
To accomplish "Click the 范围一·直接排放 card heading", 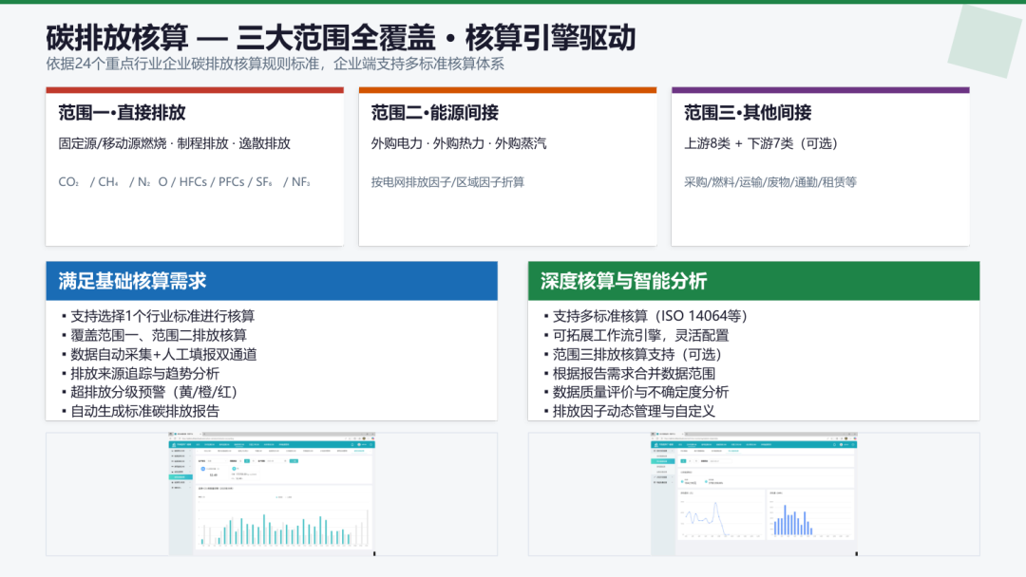I will pyautogui.click(x=122, y=112).
